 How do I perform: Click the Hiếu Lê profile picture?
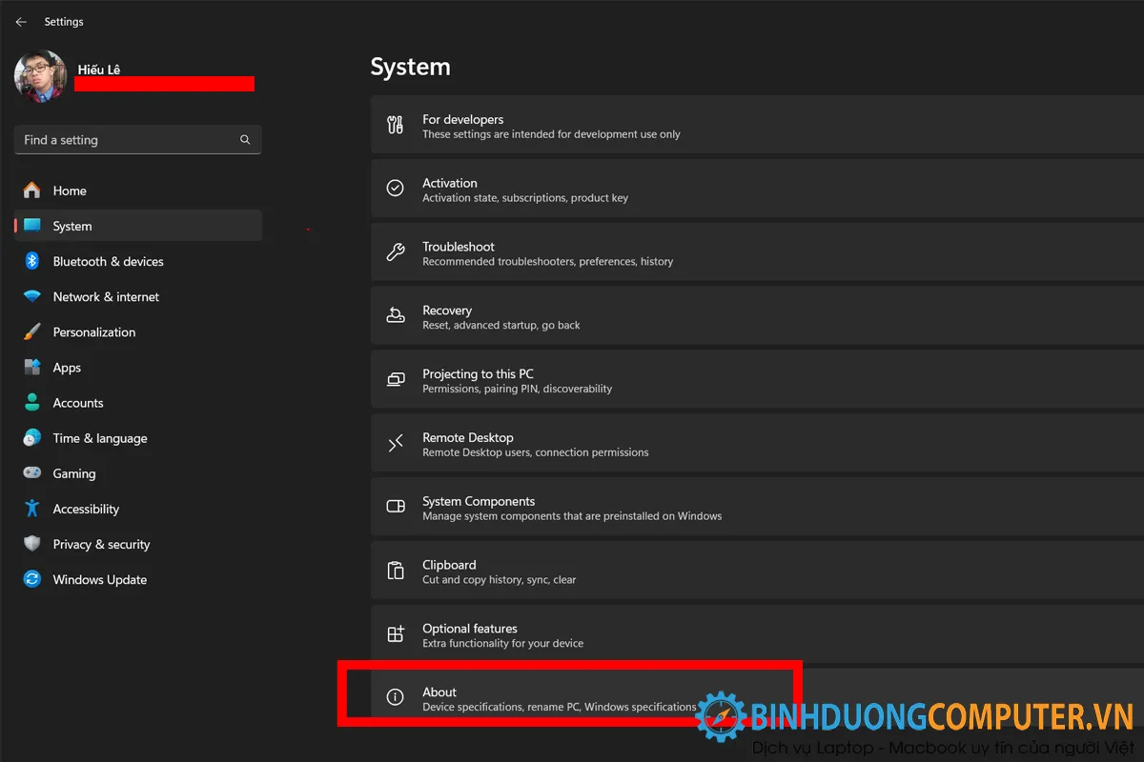[x=40, y=77]
